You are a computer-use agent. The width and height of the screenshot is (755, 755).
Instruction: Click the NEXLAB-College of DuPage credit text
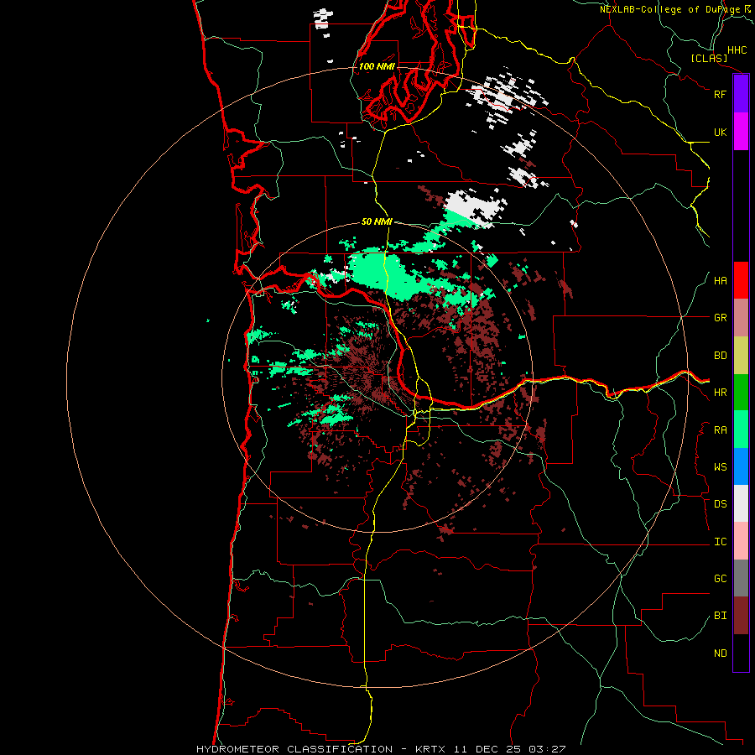pos(669,9)
